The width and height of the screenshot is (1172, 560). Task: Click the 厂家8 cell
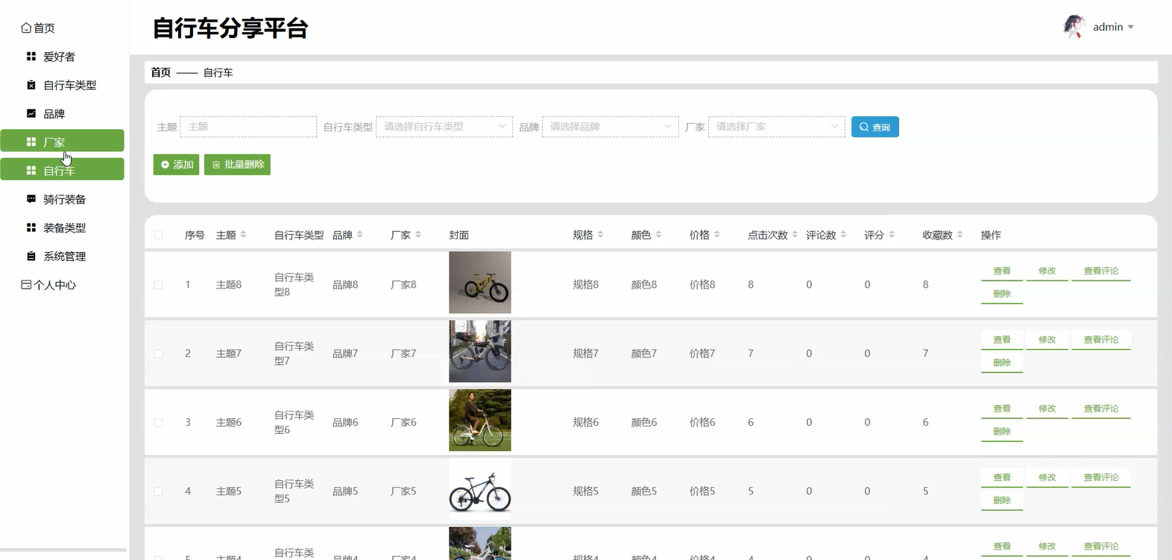[x=403, y=285]
